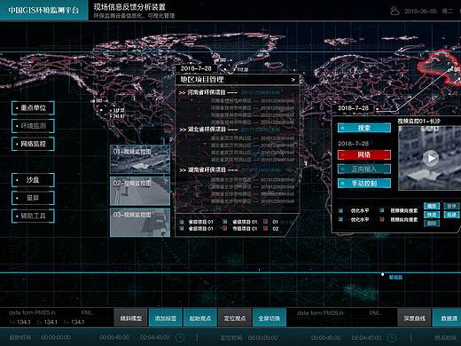Image resolution: width=461 pixels, height=346 pixels.
Task: Open the 重点单位 menu item
Action: pyautogui.click(x=33, y=108)
